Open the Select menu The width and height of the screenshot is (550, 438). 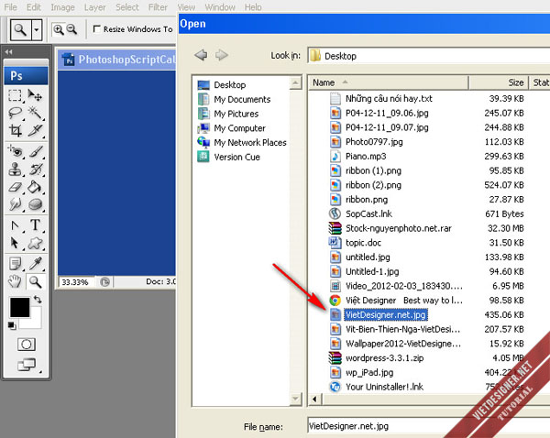pos(127,7)
